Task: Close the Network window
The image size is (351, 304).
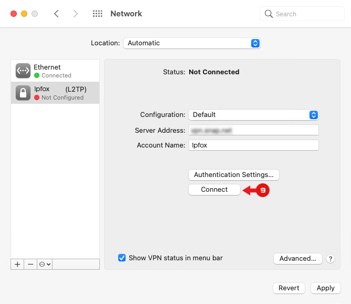Action: 14,14
